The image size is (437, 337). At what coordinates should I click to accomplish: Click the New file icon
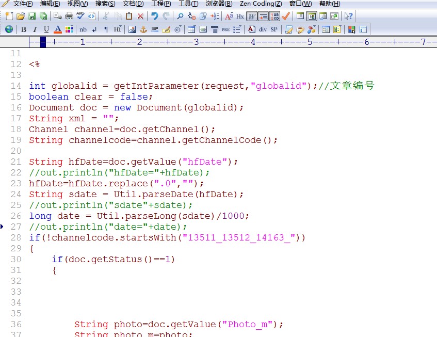tap(9, 16)
